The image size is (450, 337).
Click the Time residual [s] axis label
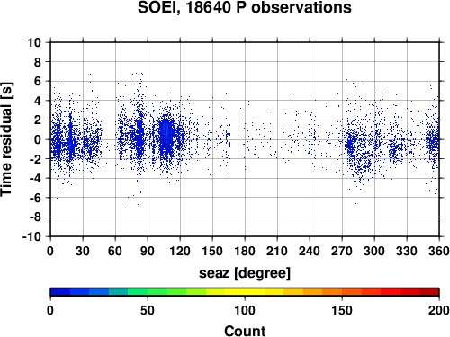(x=6, y=139)
